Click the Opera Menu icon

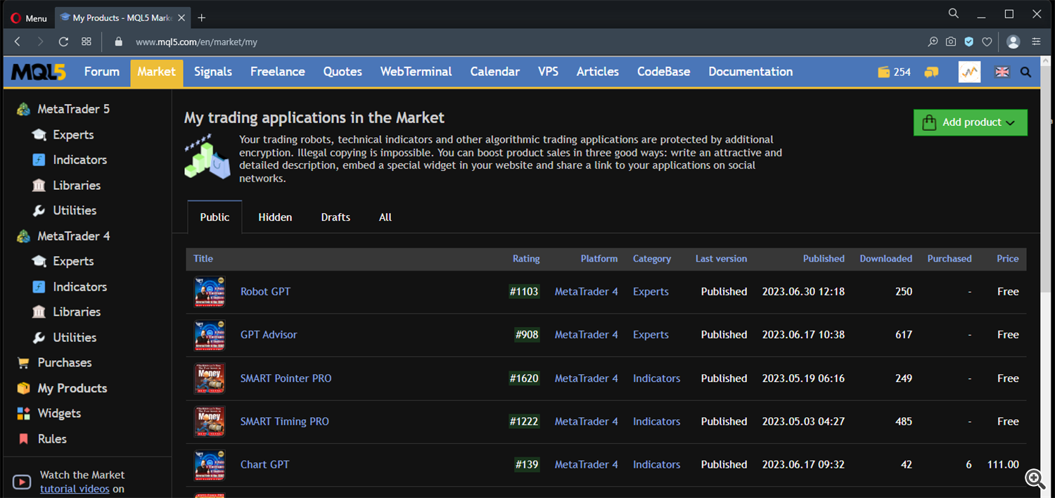point(16,18)
